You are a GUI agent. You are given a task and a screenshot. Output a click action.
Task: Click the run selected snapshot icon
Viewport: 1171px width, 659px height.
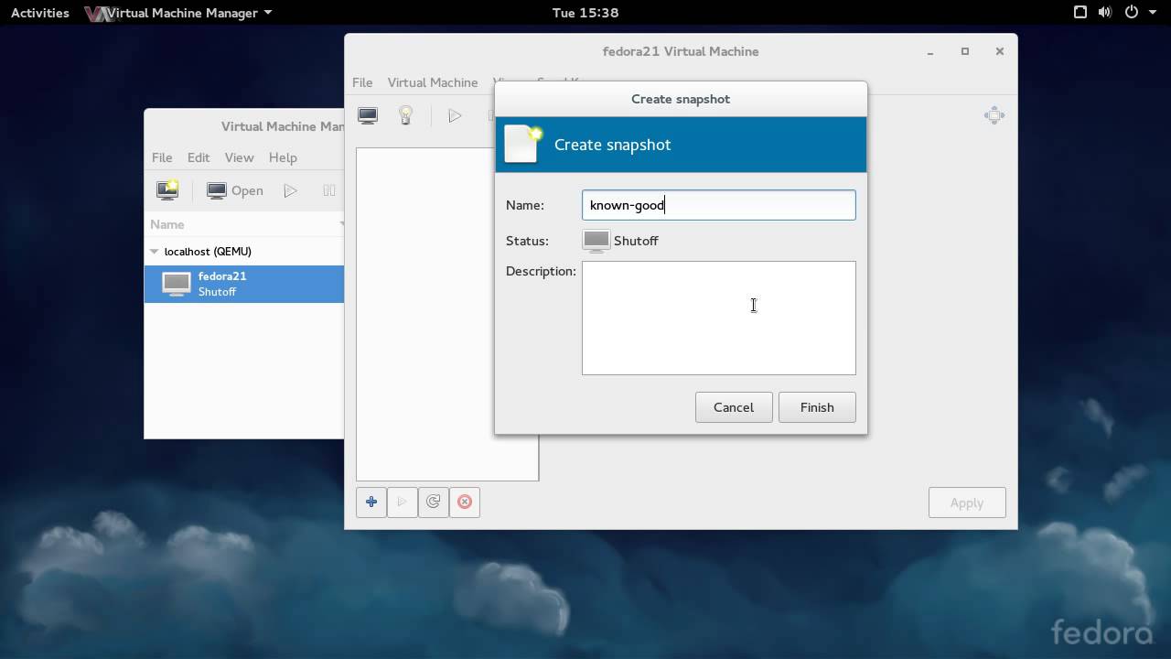(403, 502)
